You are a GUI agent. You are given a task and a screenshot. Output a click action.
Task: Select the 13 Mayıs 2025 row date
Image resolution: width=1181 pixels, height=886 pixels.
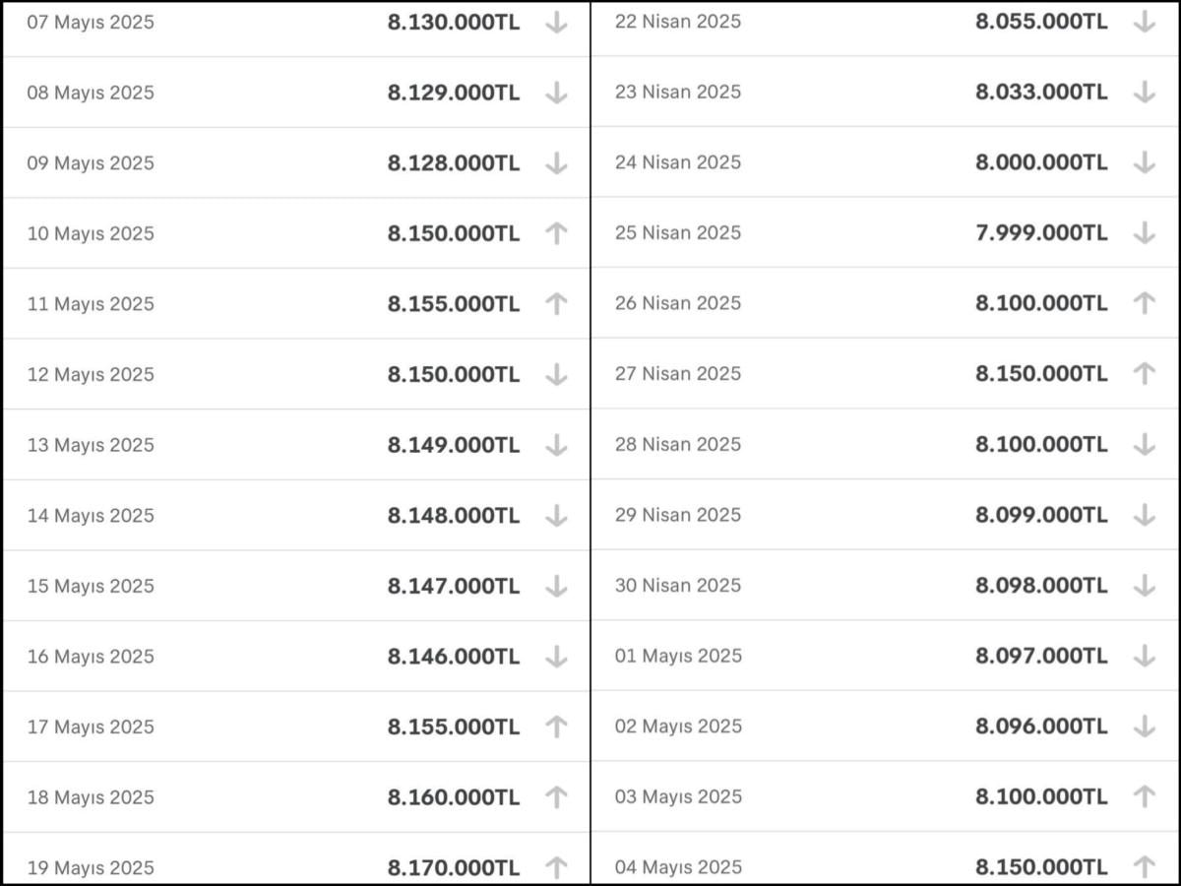click(91, 445)
